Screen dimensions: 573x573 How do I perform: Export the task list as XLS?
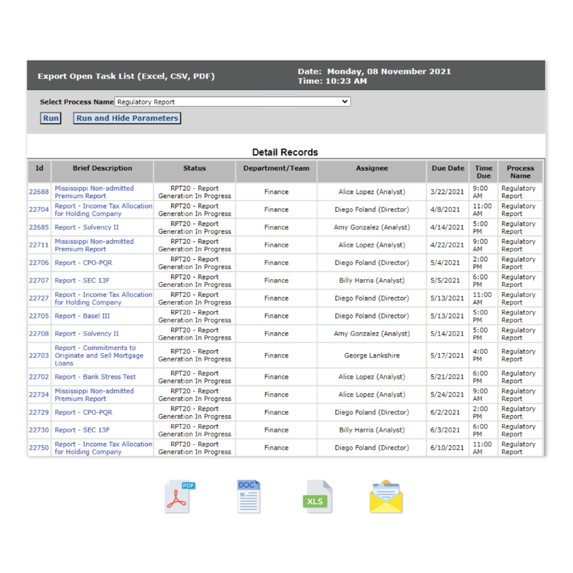pyautogui.click(x=317, y=496)
